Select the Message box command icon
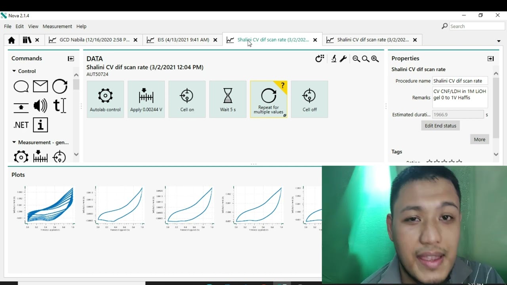Image resolution: width=507 pixels, height=285 pixels. pyautogui.click(x=21, y=86)
